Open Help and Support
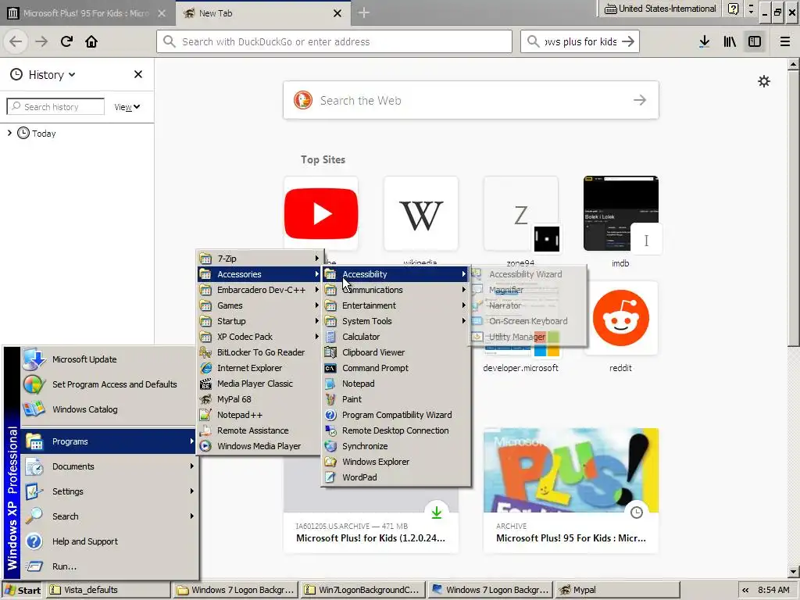Image resolution: width=800 pixels, height=600 pixels. point(109,541)
